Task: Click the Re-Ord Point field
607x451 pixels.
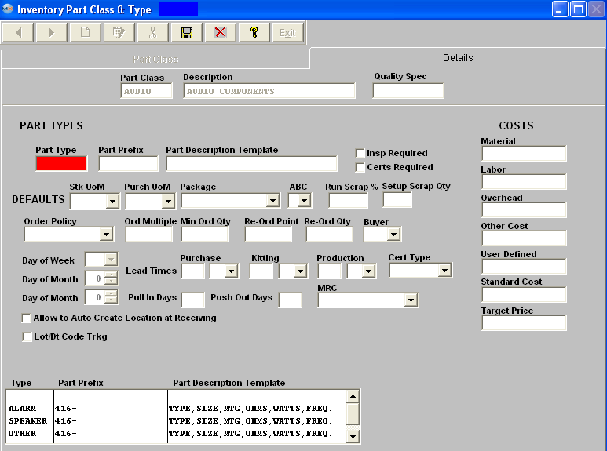Action: tap(269, 235)
